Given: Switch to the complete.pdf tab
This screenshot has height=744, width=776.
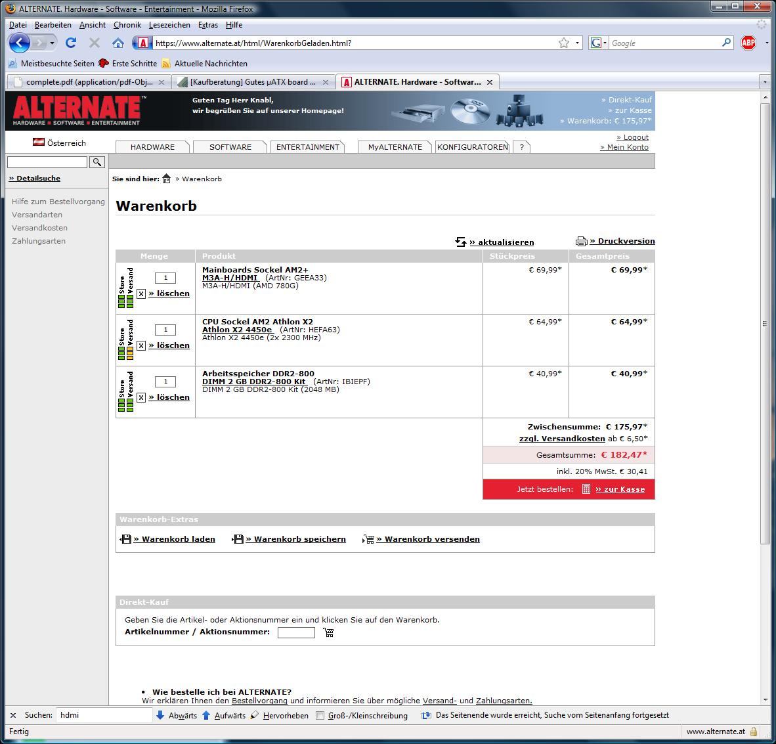Looking at the screenshot, I should 89,82.
